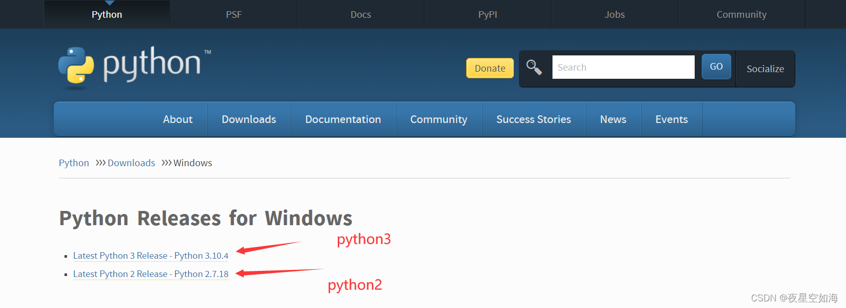Viewport: 846px width, 308px height.
Task: Open the Docs tab
Action: tap(361, 14)
